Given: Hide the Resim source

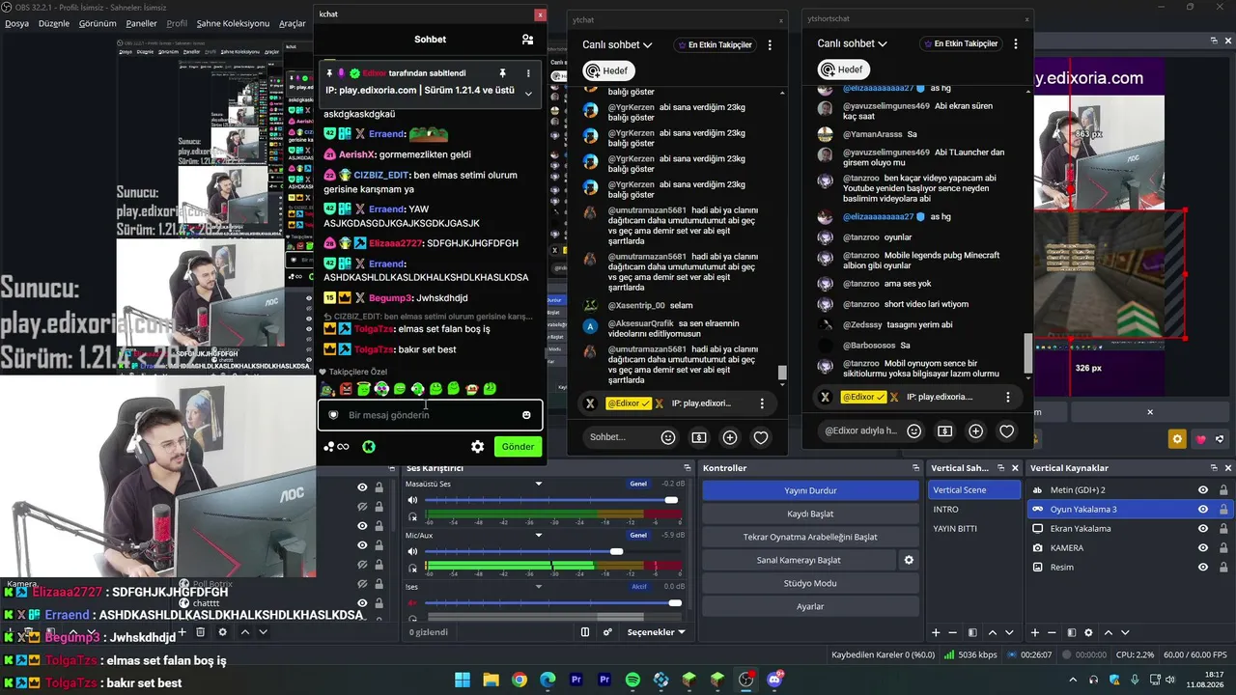Looking at the screenshot, I should click(x=1203, y=567).
